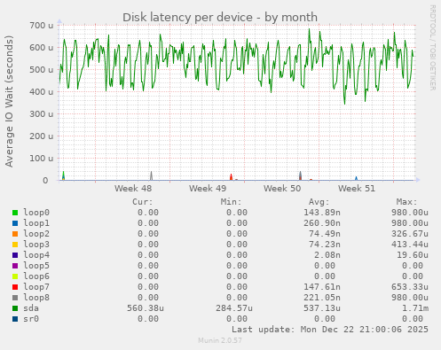441x350 pixels.
Task: Click the '600 u' y-axis label
Action: click(x=42, y=48)
